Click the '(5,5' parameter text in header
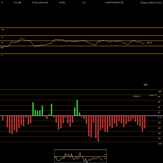163x163 pixels. click(84, 3)
